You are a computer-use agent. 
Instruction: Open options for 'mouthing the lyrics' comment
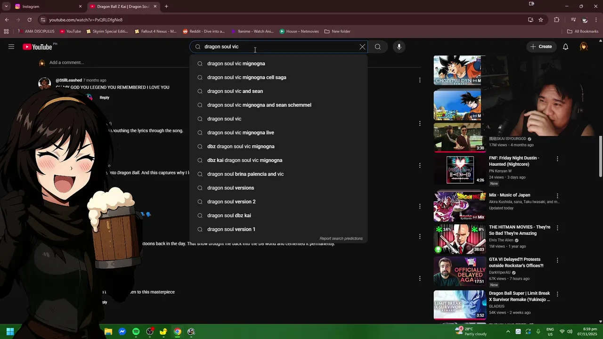(420, 123)
